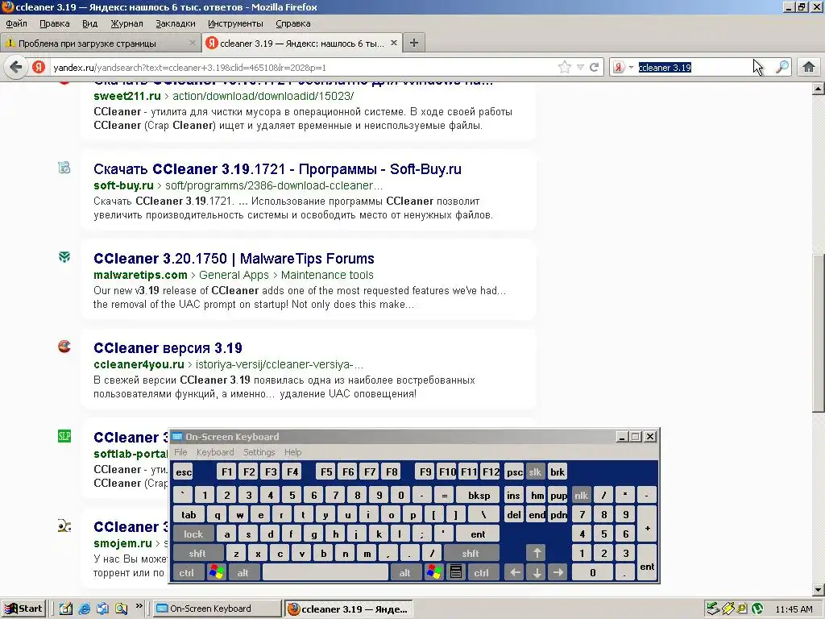Open On-Screen Keyboard File menu
This screenshot has height=619, width=825.
click(180, 452)
